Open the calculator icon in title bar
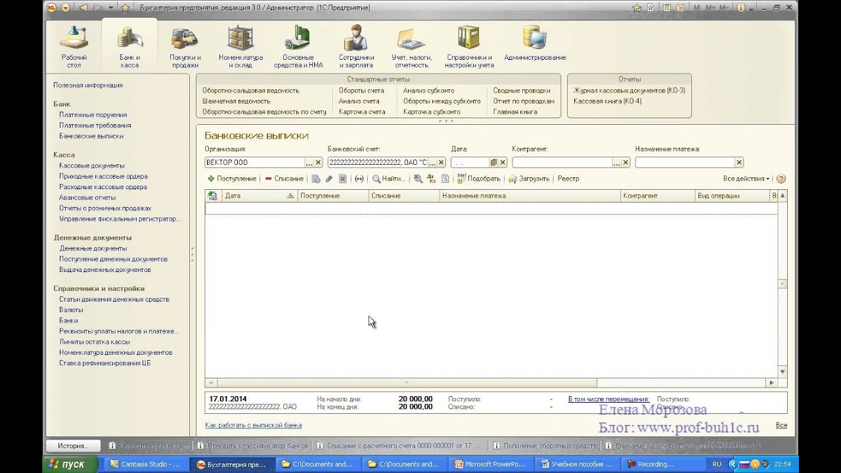841x473 pixels. (666, 8)
